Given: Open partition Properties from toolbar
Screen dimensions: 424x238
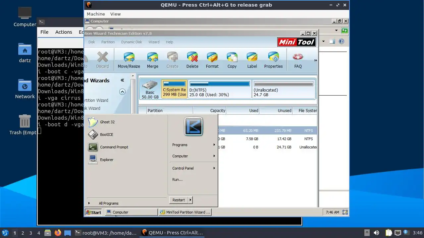Looking at the screenshot, I should click(273, 60).
